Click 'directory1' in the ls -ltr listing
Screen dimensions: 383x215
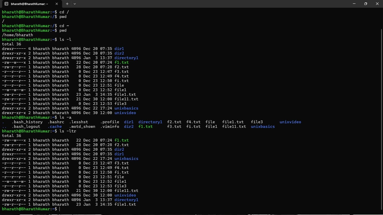coord(126,200)
